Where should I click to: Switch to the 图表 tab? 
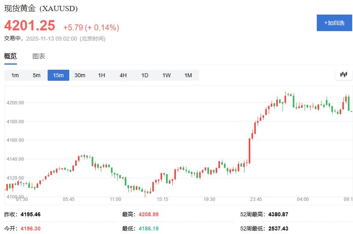tap(38, 56)
